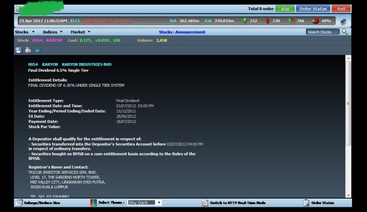The height and width of the screenshot is (212, 367).
Task: Print the announcement using the printer icon
Action: [28, 50]
